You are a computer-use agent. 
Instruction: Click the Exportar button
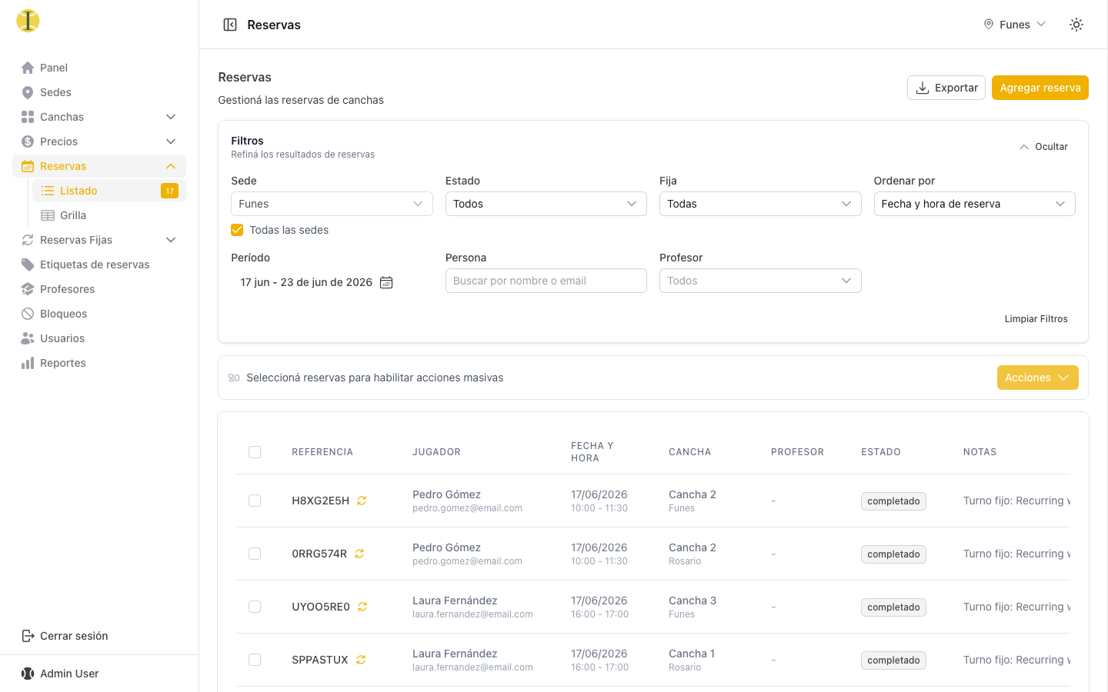click(946, 88)
